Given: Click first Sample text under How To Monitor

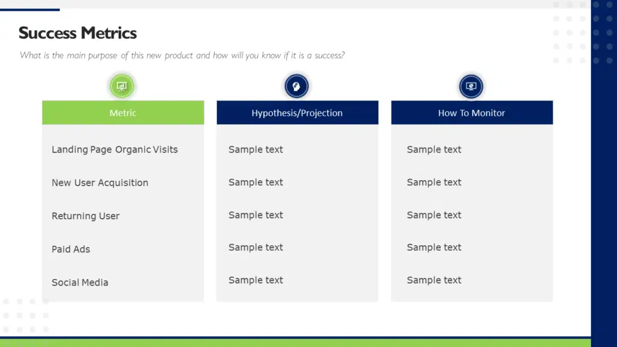Looking at the screenshot, I should pyautogui.click(x=434, y=149).
